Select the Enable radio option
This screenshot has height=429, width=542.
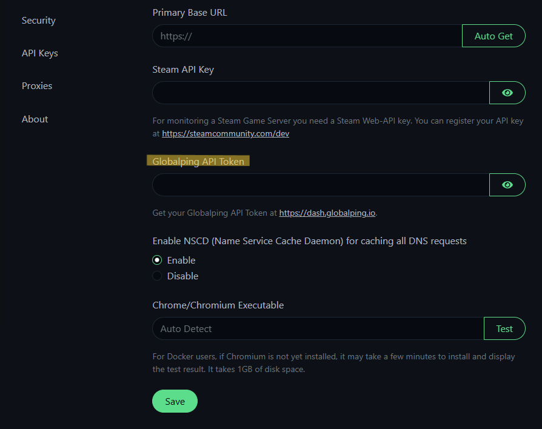[x=156, y=260]
